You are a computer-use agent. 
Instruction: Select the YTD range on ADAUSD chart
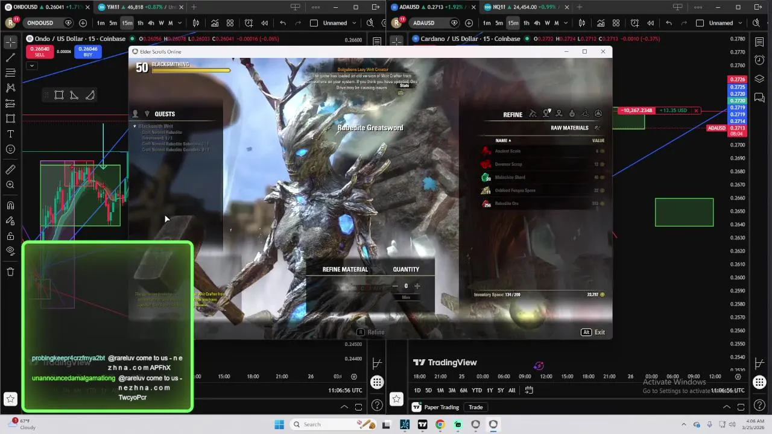[x=476, y=391]
